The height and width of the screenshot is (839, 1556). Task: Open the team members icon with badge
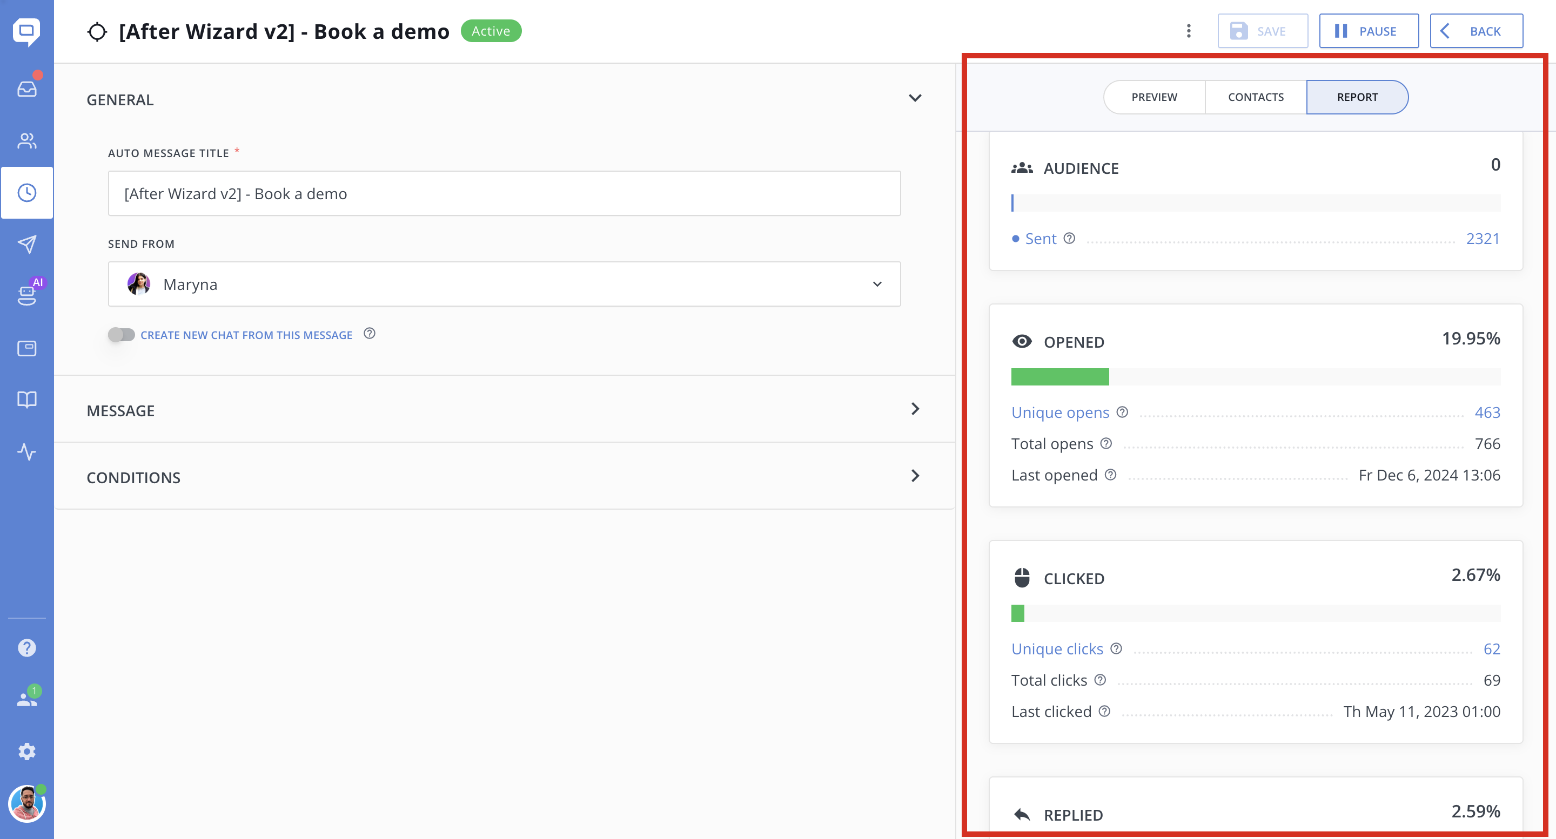pyautogui.click(x=26, y=699)
